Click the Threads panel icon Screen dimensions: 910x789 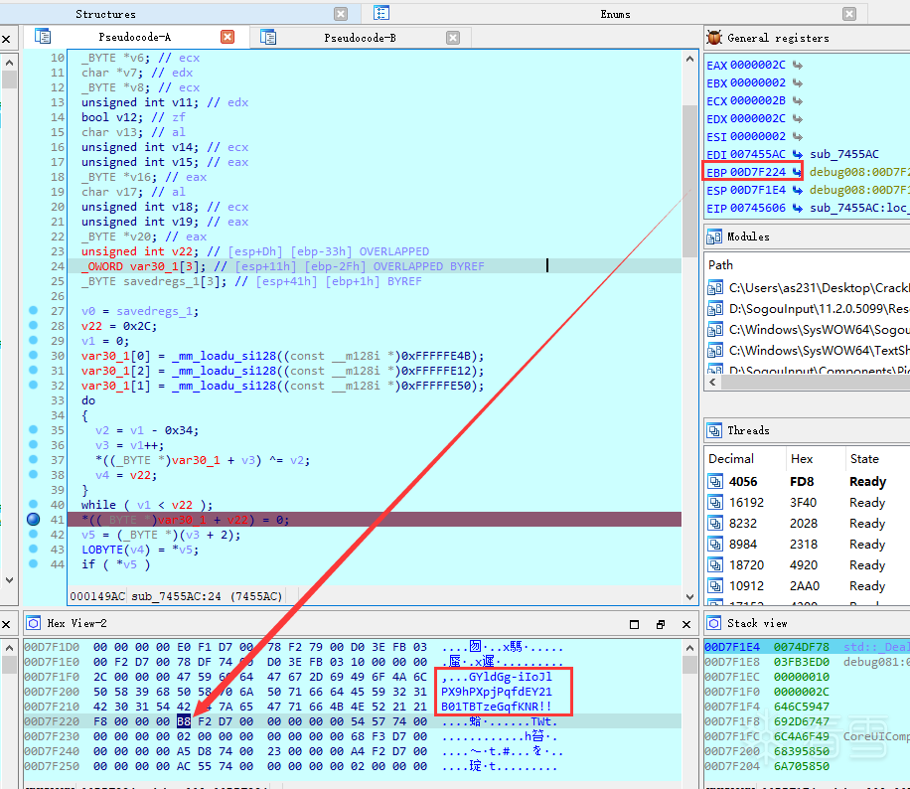click(x=714, y=430)
